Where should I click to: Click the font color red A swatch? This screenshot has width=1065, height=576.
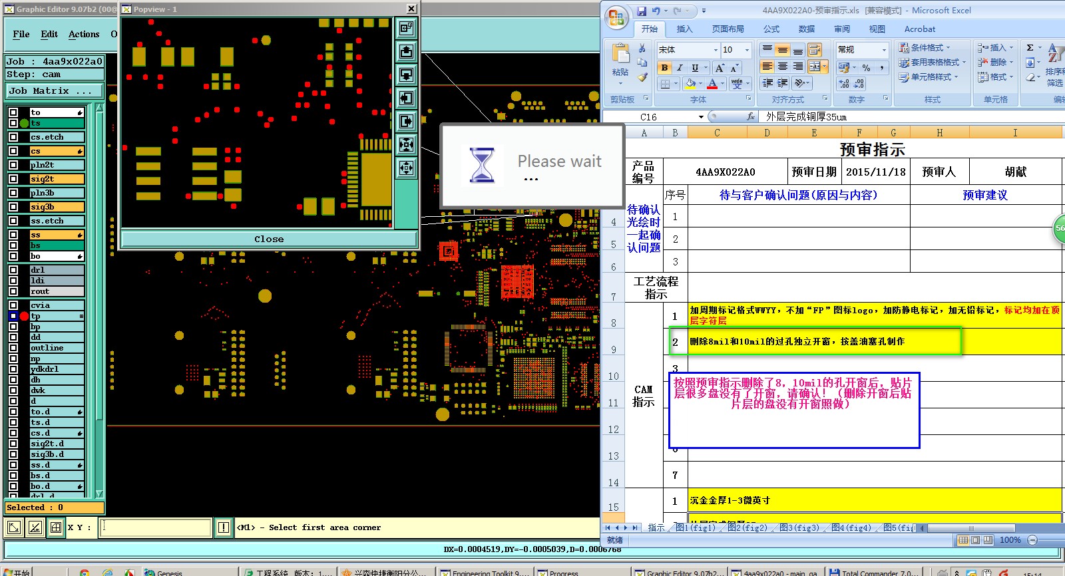click(x=712, y=84)
